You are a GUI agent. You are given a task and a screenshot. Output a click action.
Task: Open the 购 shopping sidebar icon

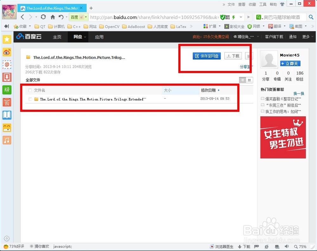7,102
